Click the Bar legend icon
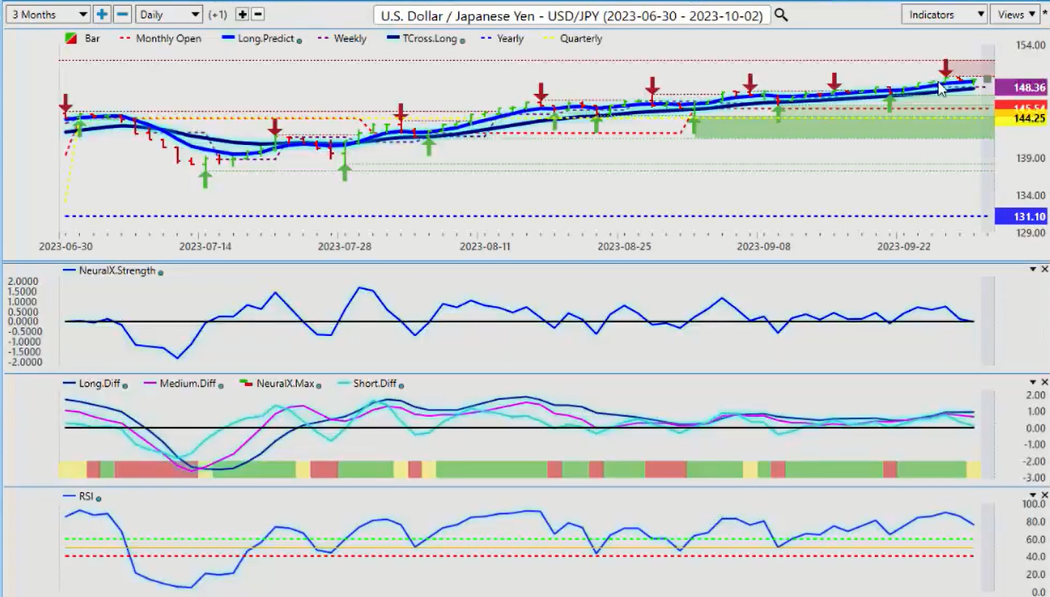This screenshot has height=597, width=1050. pyautogui.click(x=72, y=38)
